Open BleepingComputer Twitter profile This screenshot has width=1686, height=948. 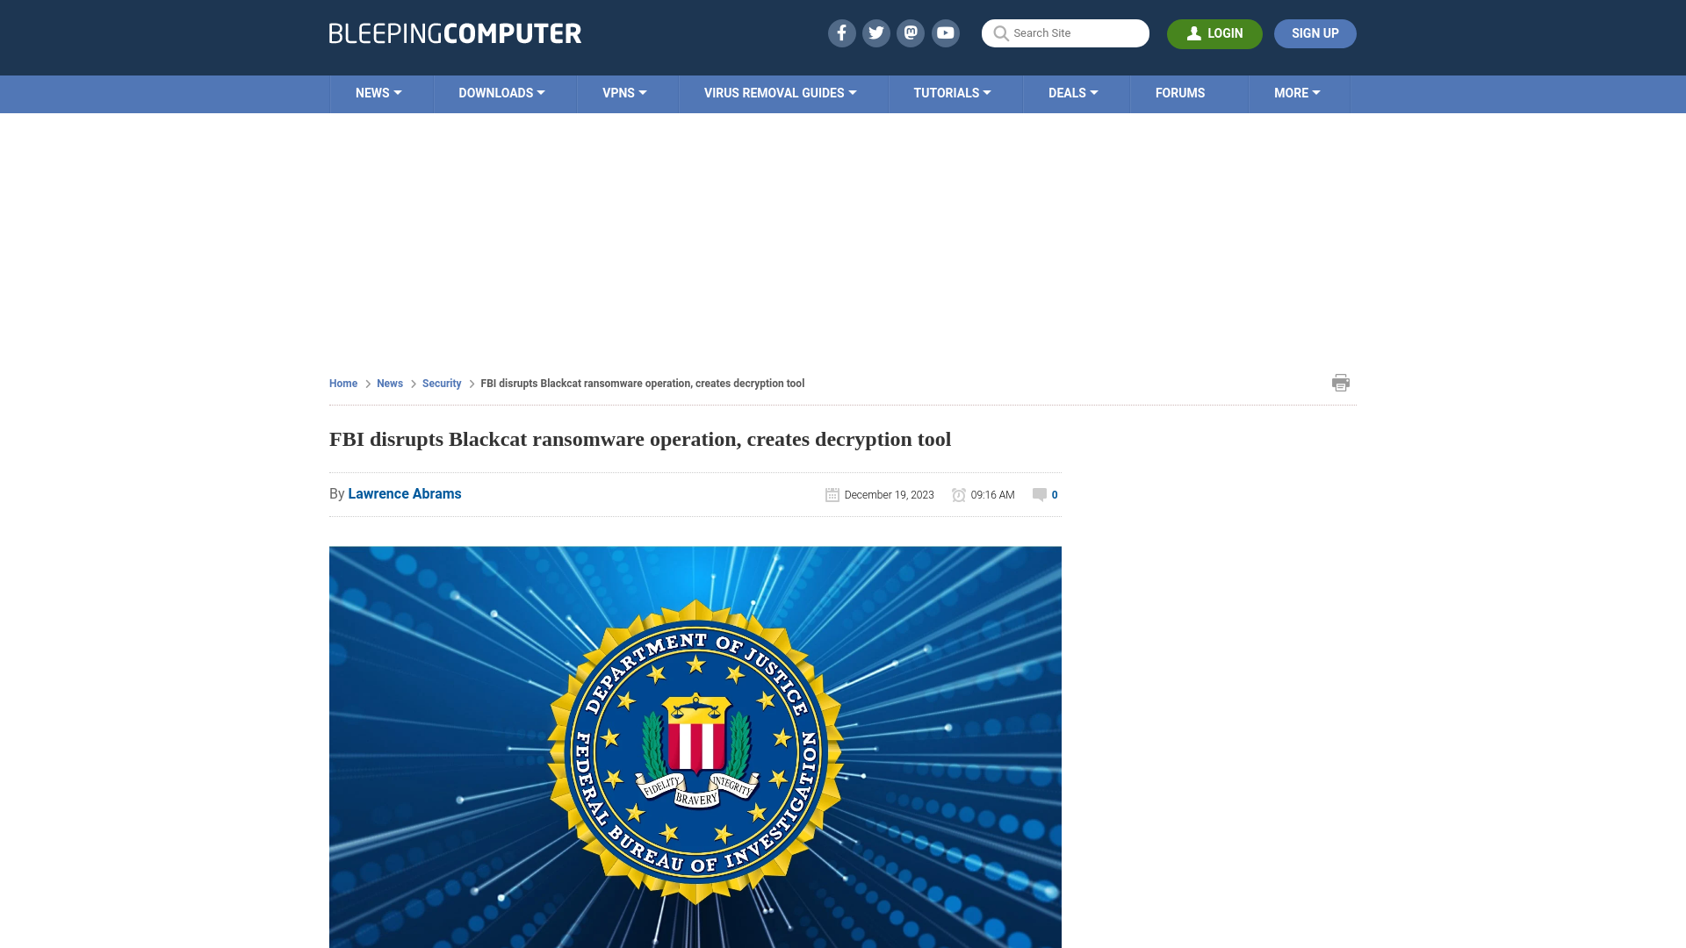click(x=875, y=32)
